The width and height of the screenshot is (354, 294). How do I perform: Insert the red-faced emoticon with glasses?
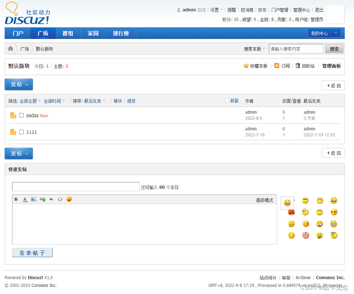click(x=305, y=235)
